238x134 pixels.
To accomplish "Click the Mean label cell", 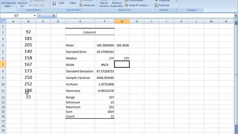I will click(80, 45).
